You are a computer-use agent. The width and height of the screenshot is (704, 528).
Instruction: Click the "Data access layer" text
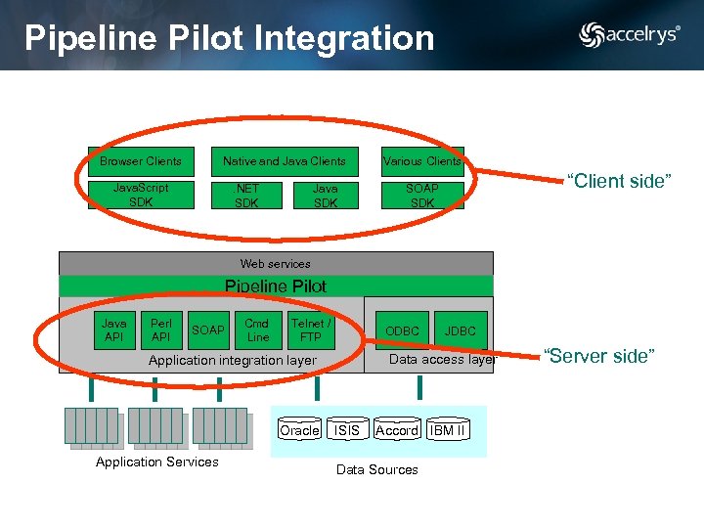click(x=443, y=359)
